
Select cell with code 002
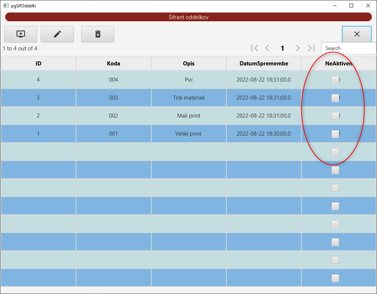tap(114, 116)
